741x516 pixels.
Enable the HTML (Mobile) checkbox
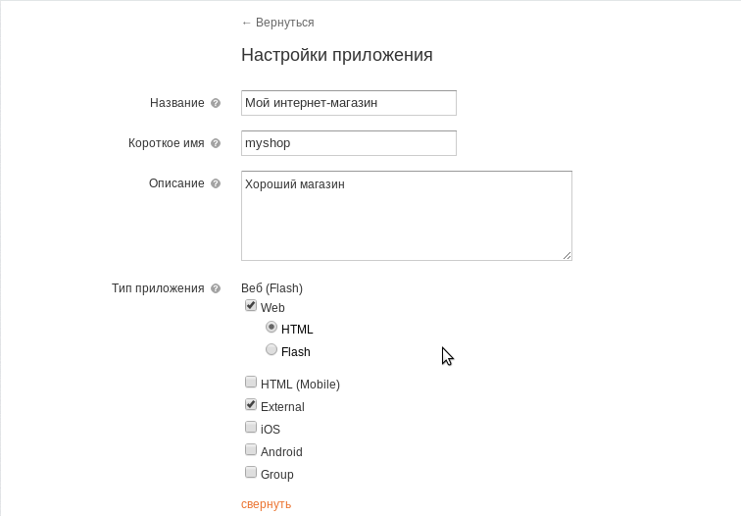pyautogui.click(x=251, y=383)
